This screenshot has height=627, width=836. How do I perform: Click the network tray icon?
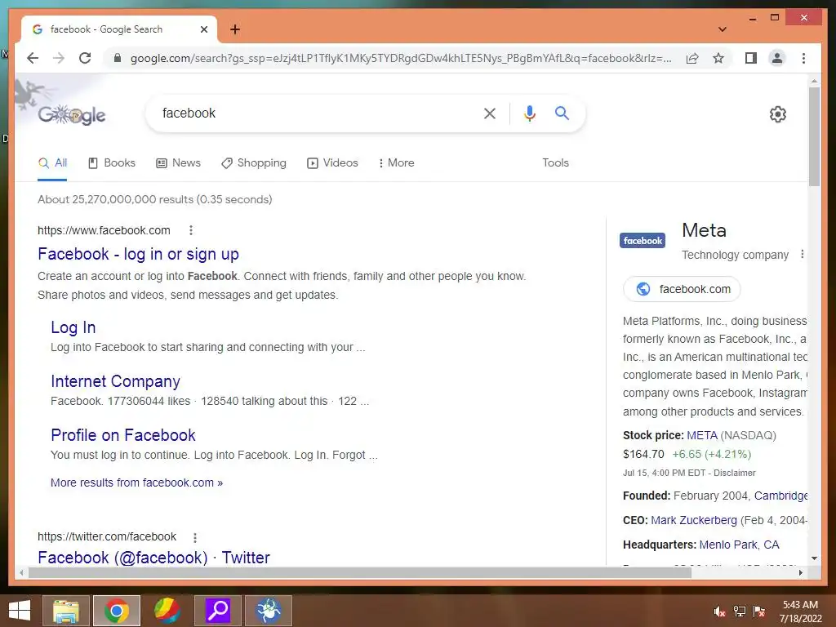740,611
